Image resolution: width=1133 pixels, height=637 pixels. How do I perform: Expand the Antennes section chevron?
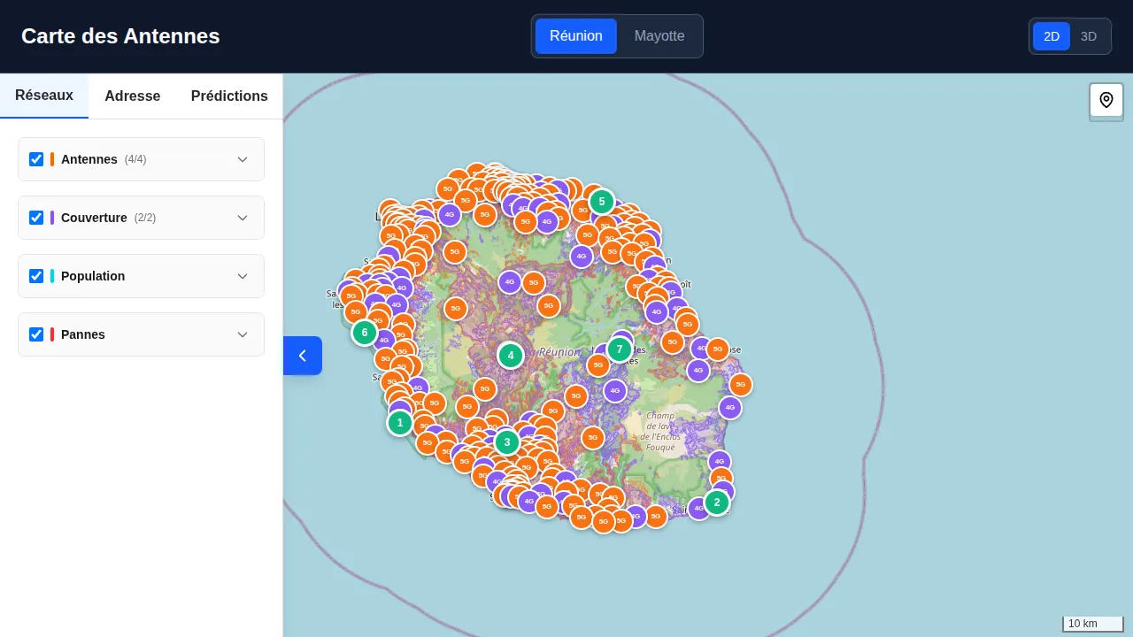[x=243, y=159]
